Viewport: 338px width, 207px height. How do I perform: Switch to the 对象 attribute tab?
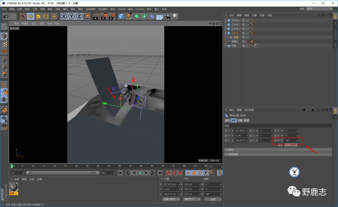tap(240, 120)
